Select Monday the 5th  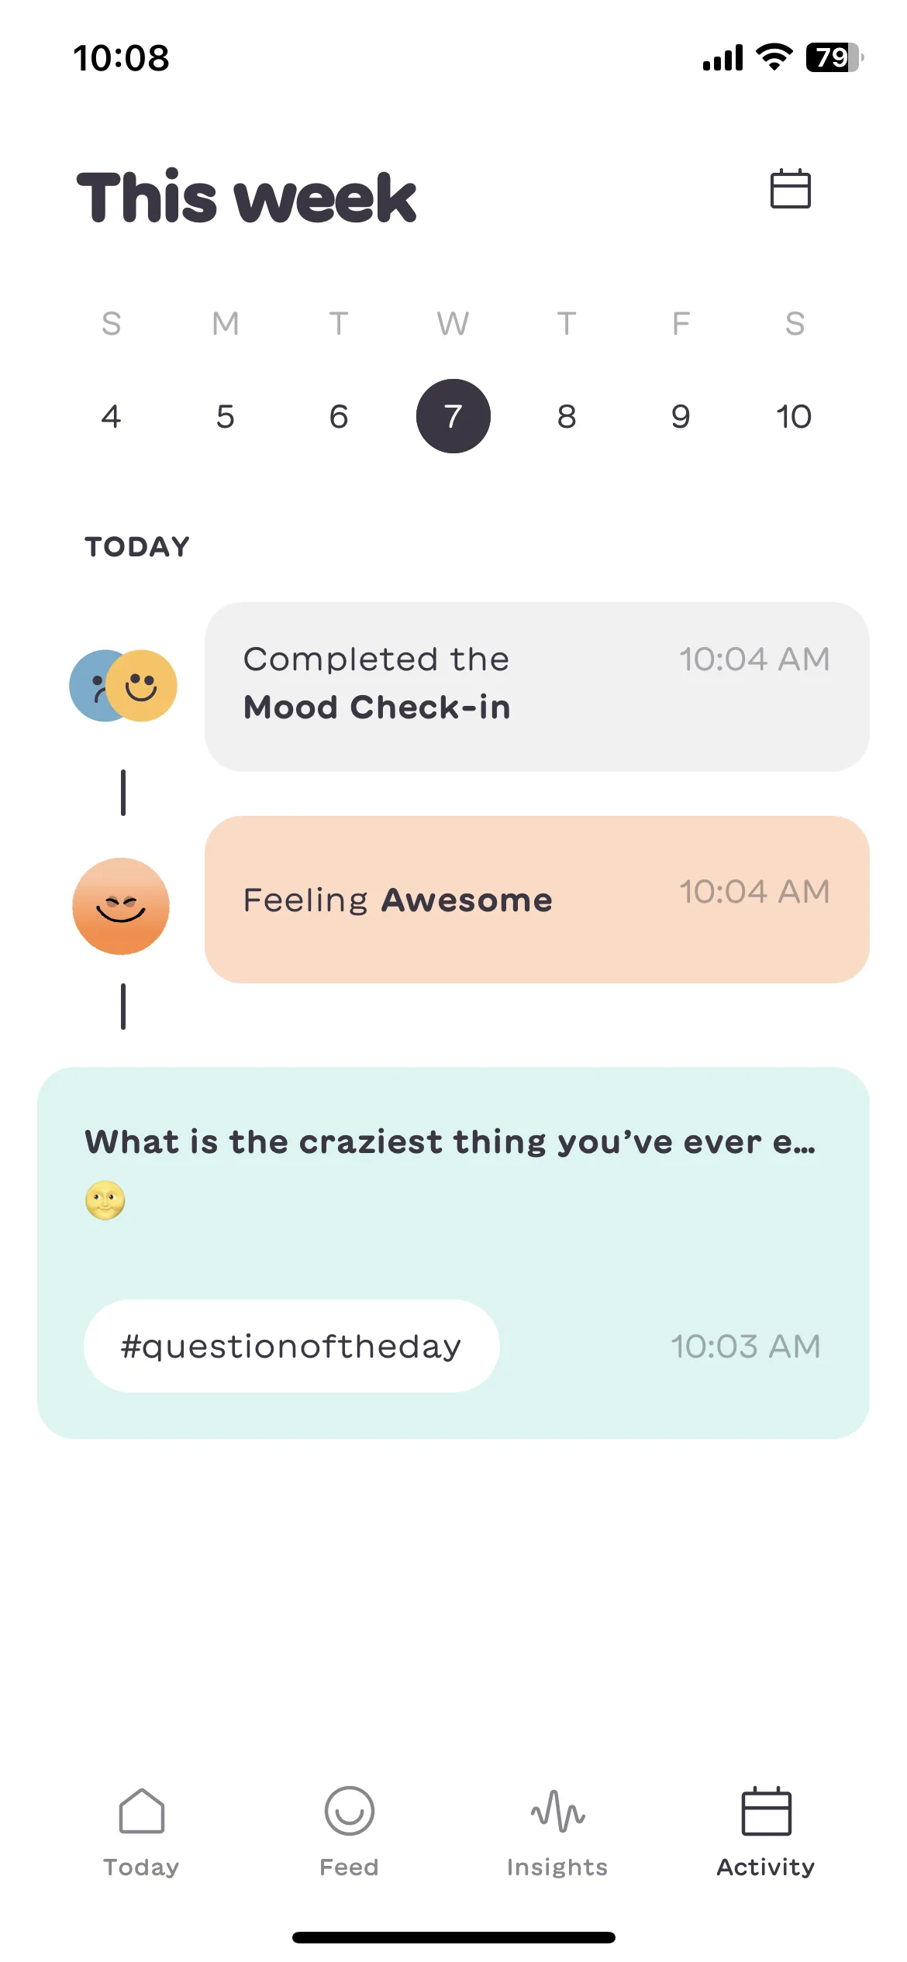tap(226, 416)
